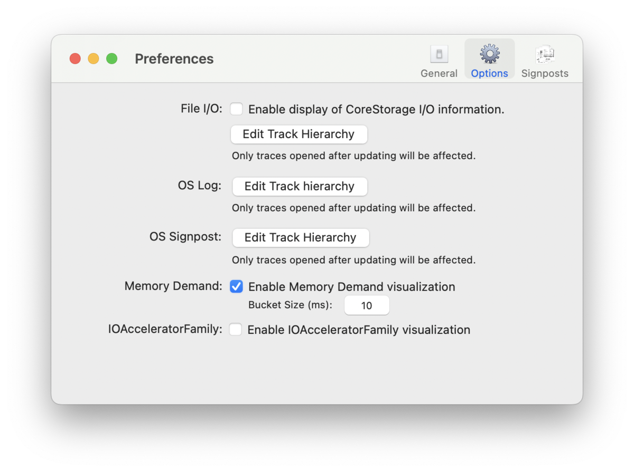
Task: Select the Options gear icon
Action: point(490,54)
